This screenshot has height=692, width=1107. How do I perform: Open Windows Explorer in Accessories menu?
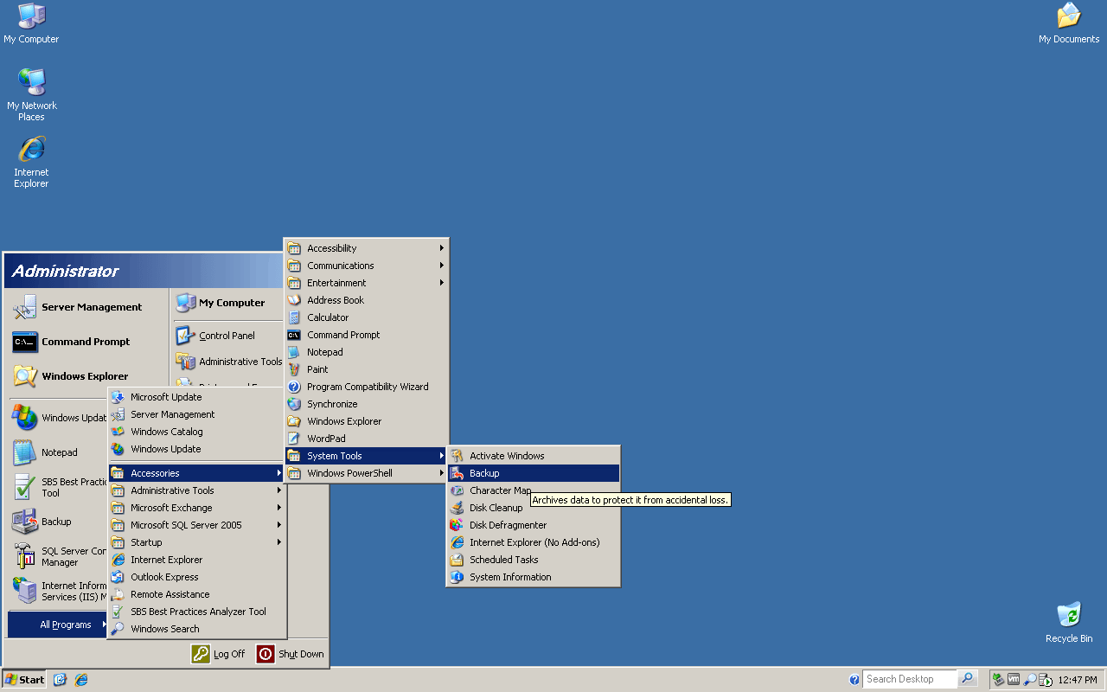click(366, 421)
